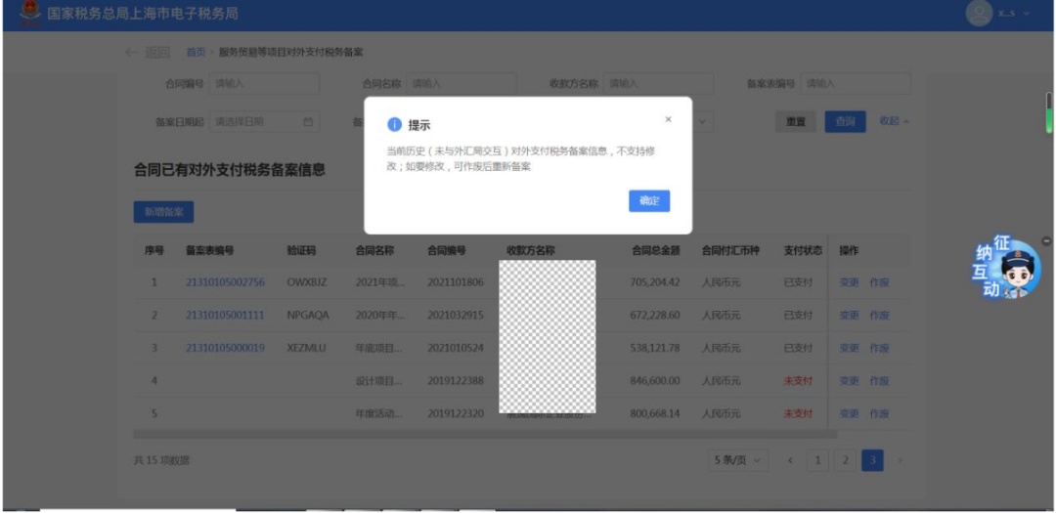Click 作废 for contract 2021101806

click(880, 282)
